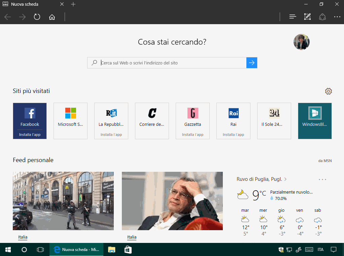Select the 'mer' day forecast
Screen dimensions: 344x256
point(263,222)
